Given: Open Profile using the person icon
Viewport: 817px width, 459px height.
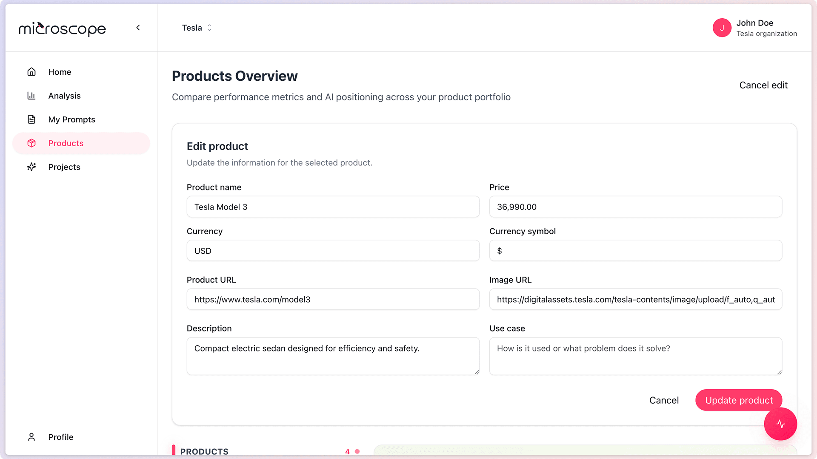Looking at the screenshot, I should [31, 437].
